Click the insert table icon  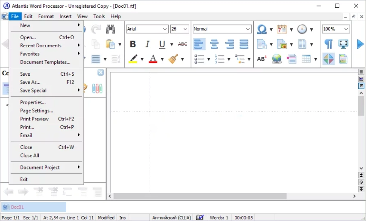pyautogui.click(x=306, y=59)
